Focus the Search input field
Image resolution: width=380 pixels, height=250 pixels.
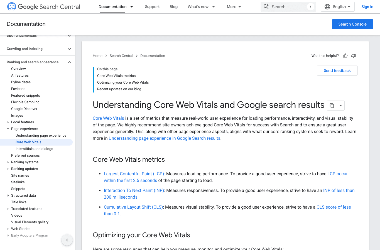tap(288, 7)
